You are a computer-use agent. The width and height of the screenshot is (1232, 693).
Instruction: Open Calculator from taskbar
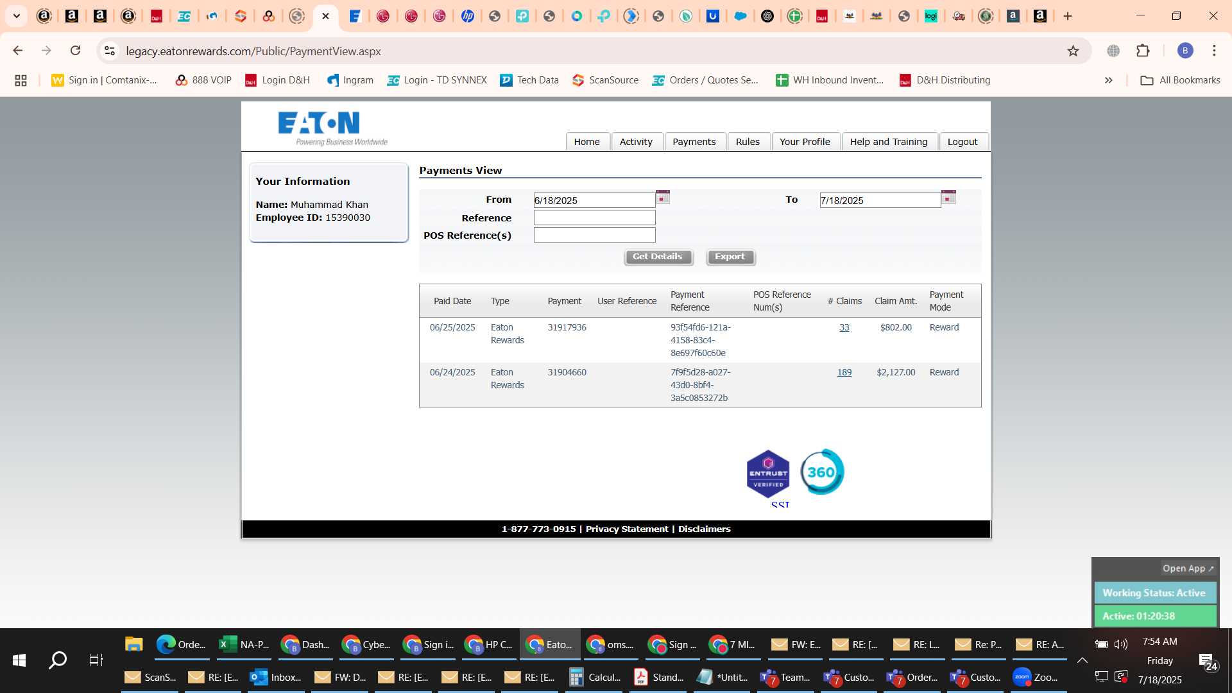[595, 677]
